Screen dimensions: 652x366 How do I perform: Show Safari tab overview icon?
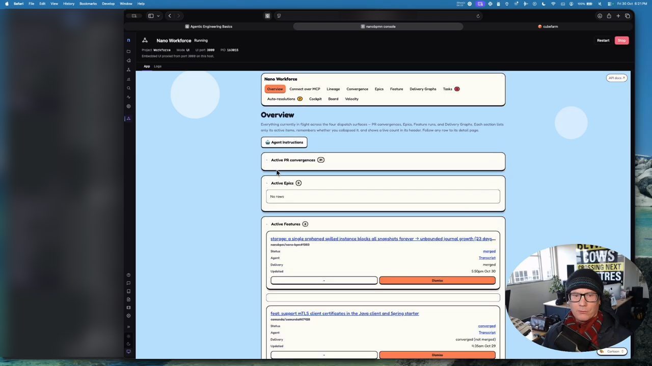tap(627, 16)
